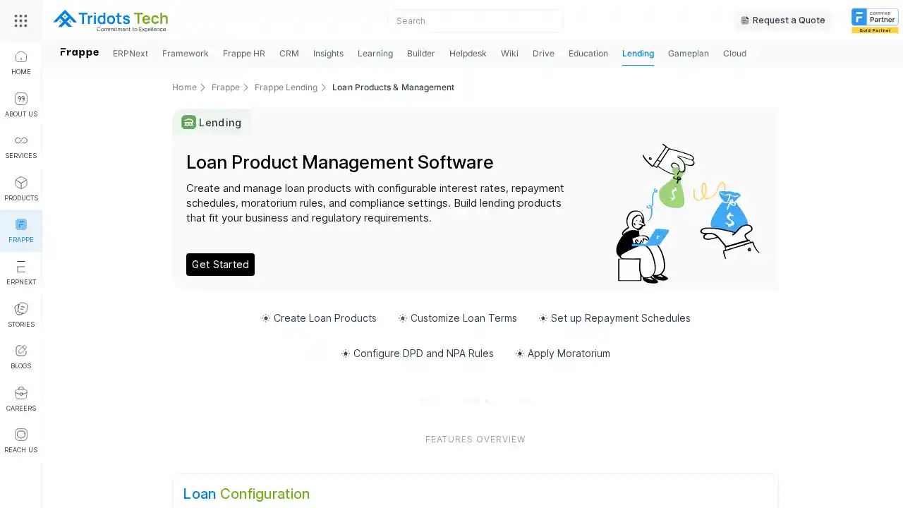
Task: Open the Gameplan nav tab
Action: click(689, 53)
